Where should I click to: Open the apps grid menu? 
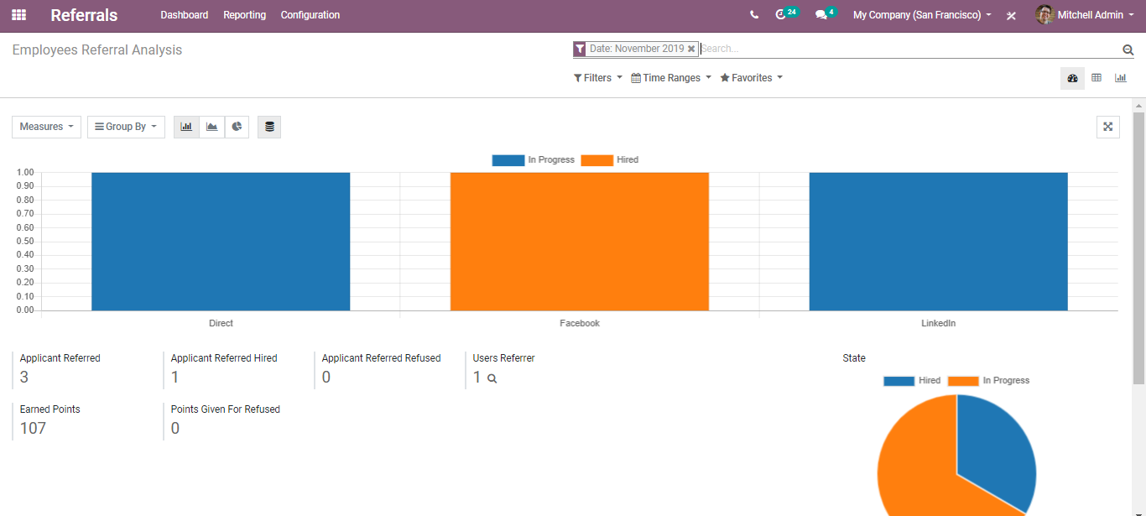click(18, 15)
